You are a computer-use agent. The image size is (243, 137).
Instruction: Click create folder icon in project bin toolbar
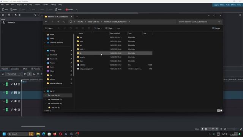(x=9, y=15)
